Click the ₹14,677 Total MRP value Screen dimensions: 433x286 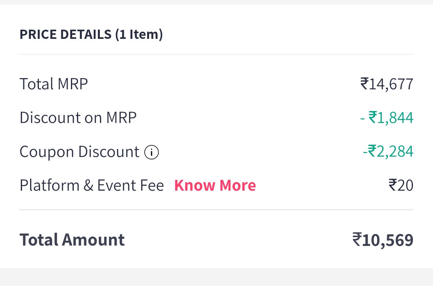[387, 84]
